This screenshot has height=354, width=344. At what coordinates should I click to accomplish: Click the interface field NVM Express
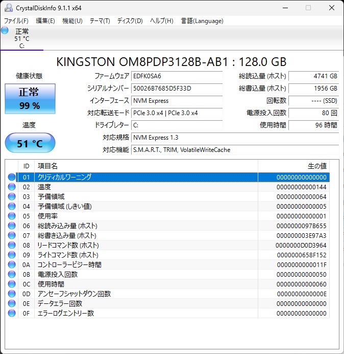pyautogui.click(x=177, y=101)
